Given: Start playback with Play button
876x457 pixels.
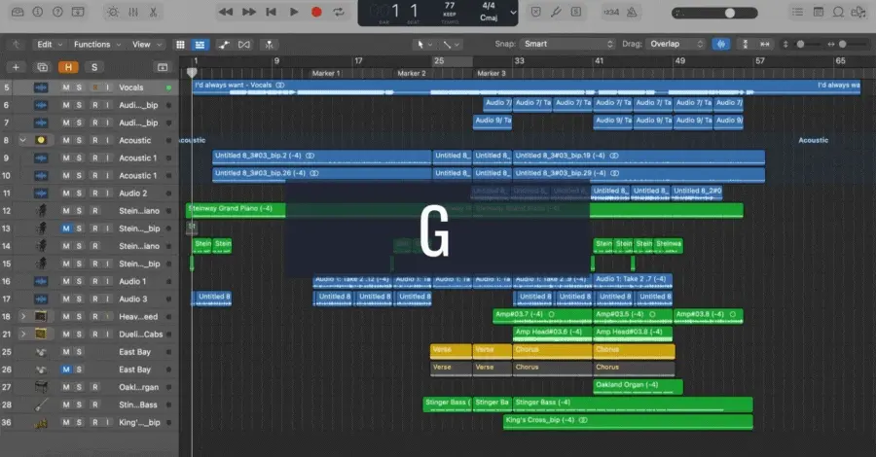Looking at the screenshot, I should tap(294, 12).
